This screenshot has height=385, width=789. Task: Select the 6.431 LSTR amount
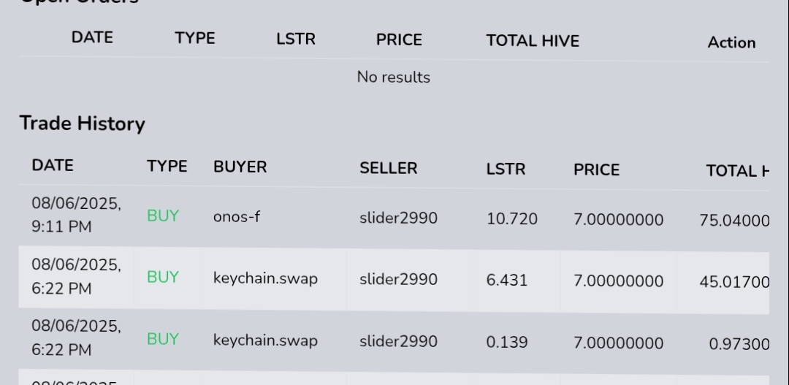point(507,280)
